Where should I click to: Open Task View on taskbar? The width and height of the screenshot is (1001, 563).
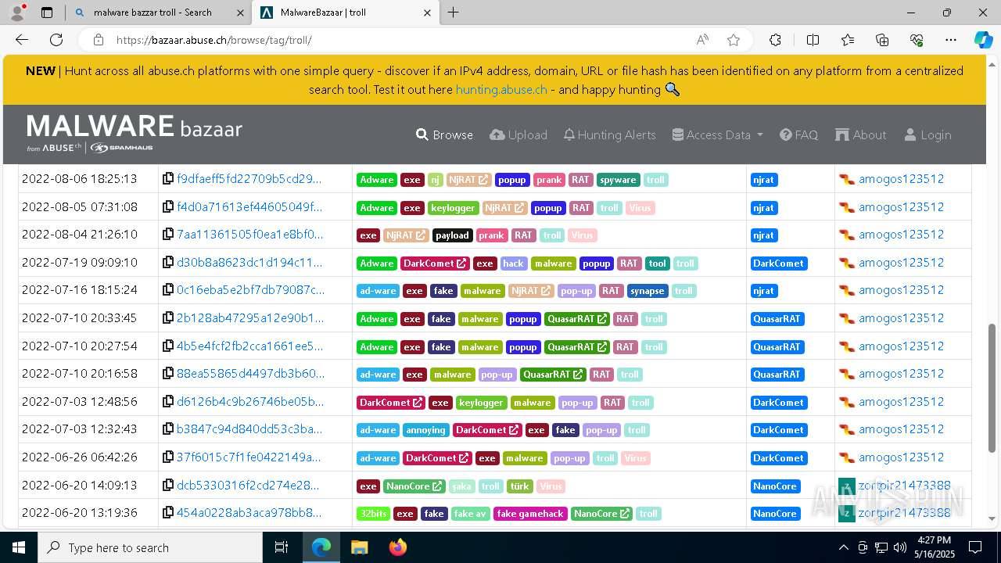pos(282,547)
